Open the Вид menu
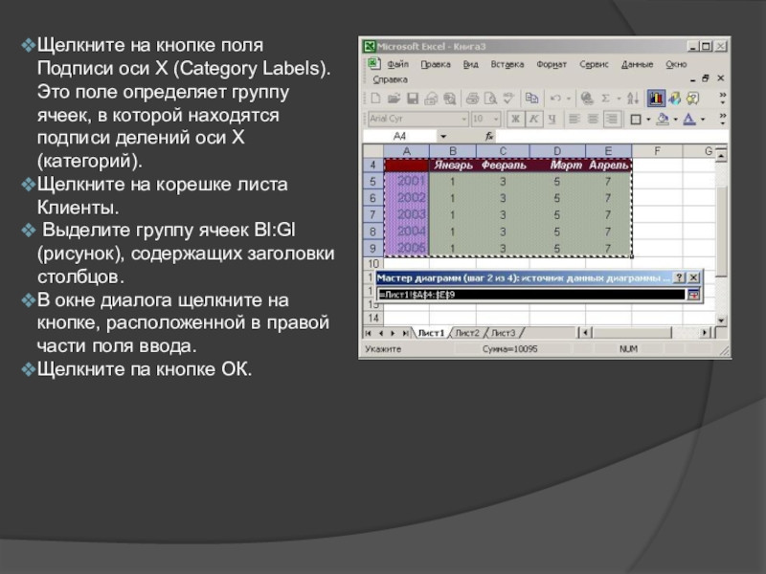This screenshot has width=766, height=574. click(470, 64)
